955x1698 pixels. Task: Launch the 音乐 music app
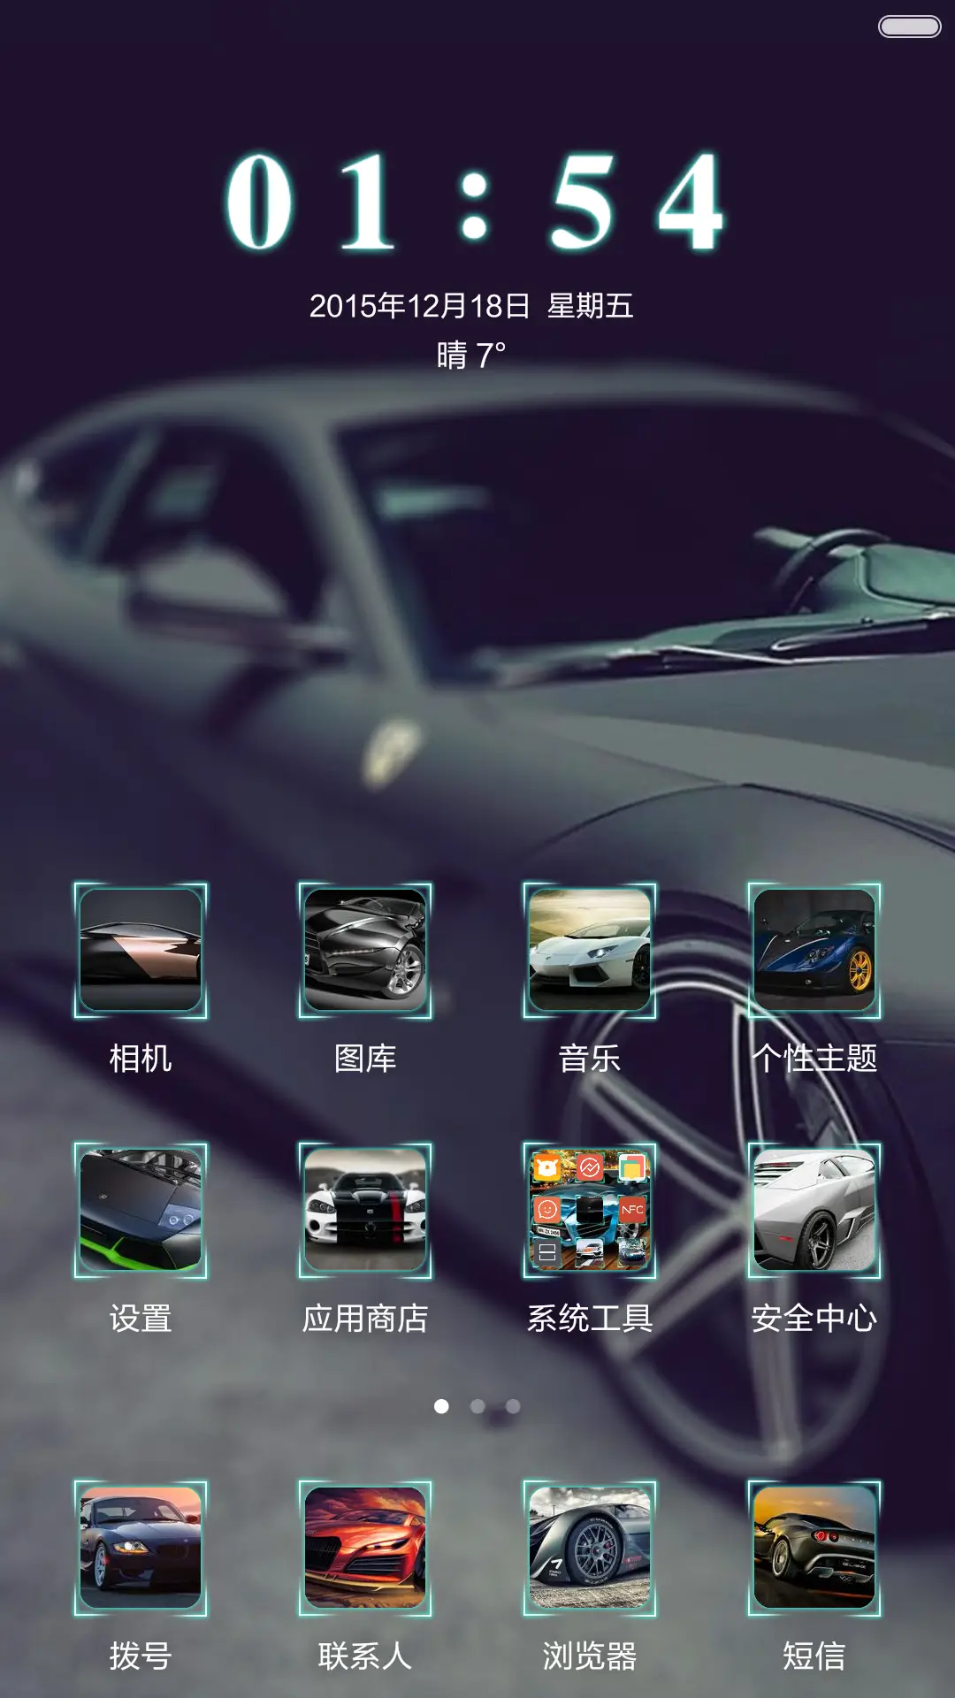click(x=590, y=951)
